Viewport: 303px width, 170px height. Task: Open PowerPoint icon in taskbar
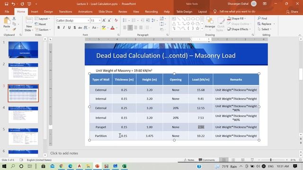pyautogui.click(x=97, y=166)
